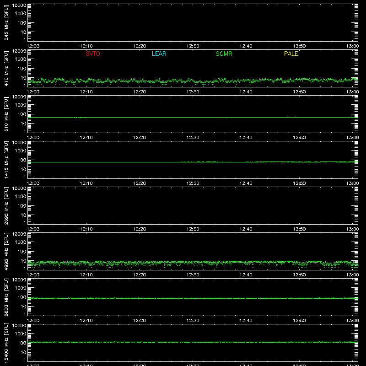Click the 100 tick on 610 MHz axis

tap(22, 114)
